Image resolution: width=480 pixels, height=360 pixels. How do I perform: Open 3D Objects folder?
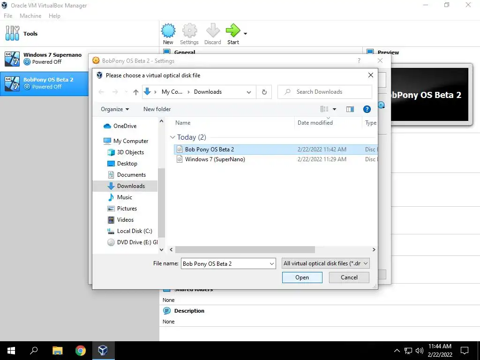pos(130,152)
